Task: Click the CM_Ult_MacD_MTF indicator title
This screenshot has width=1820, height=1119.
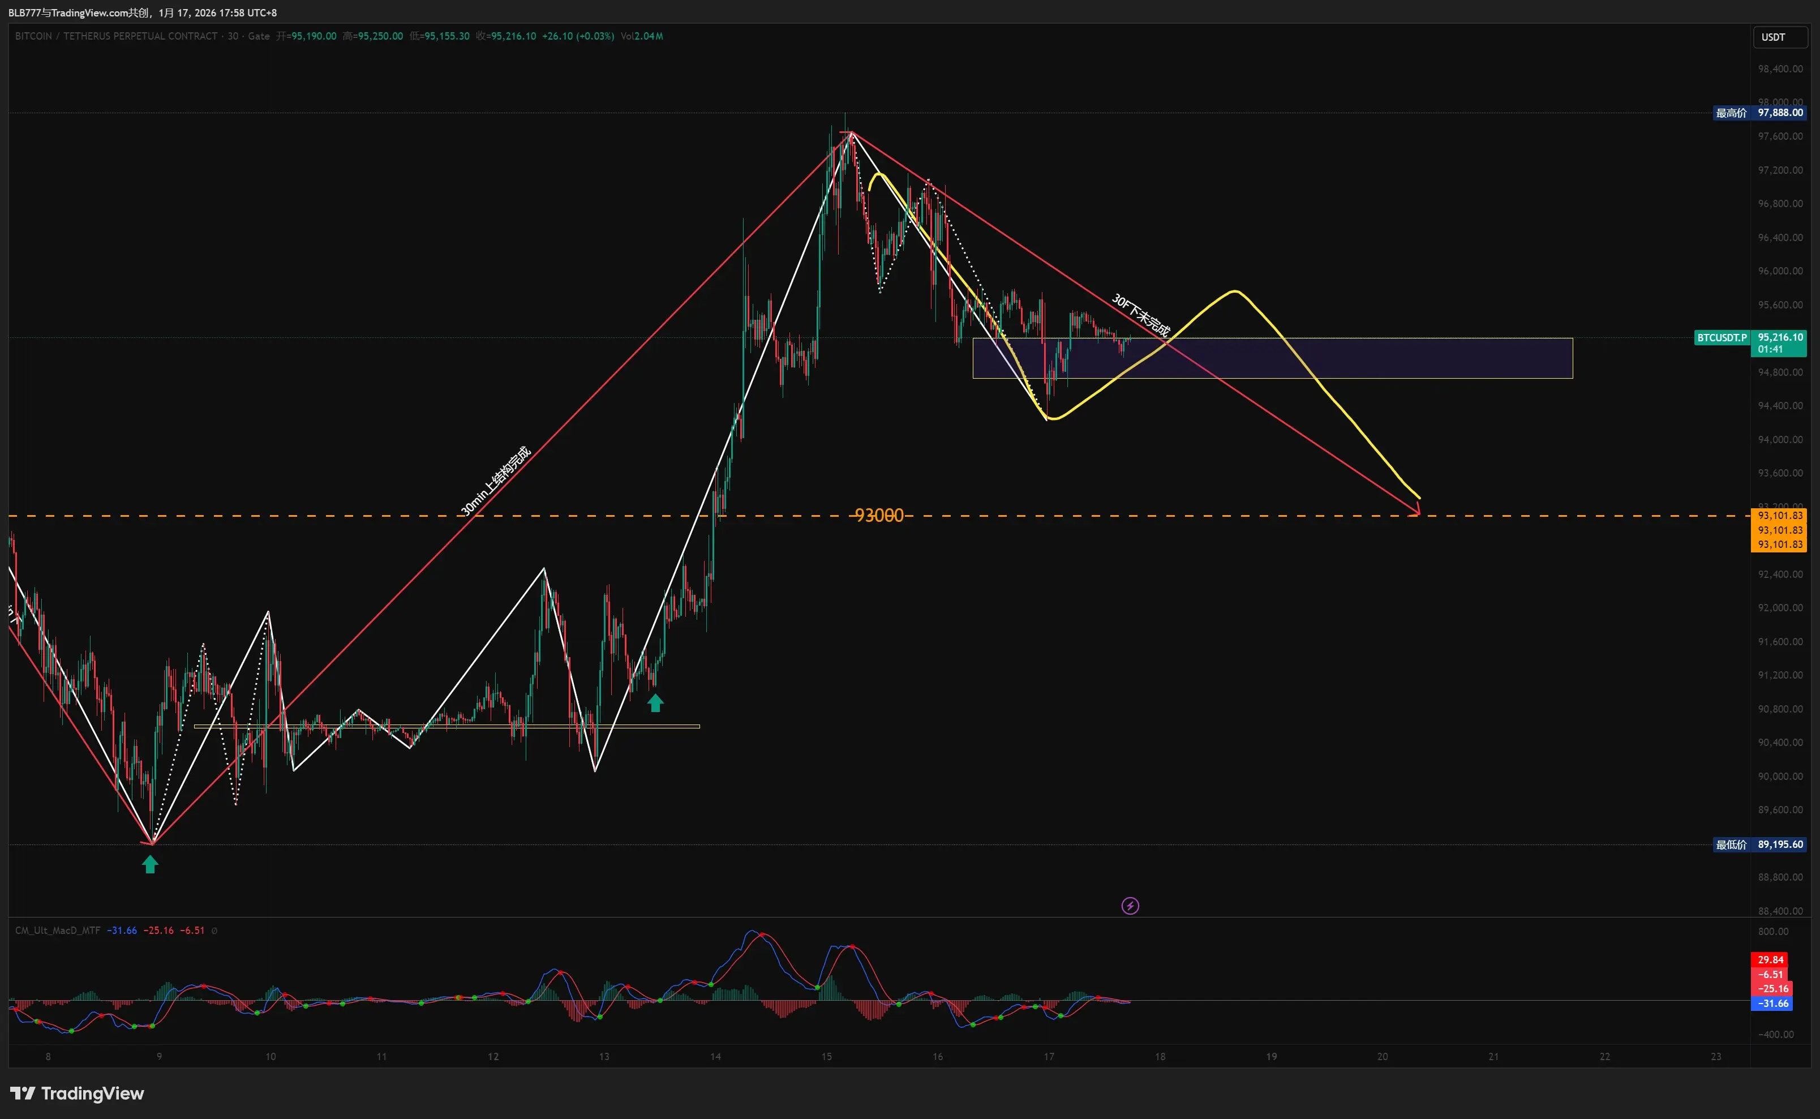Action: pos(58,931)
